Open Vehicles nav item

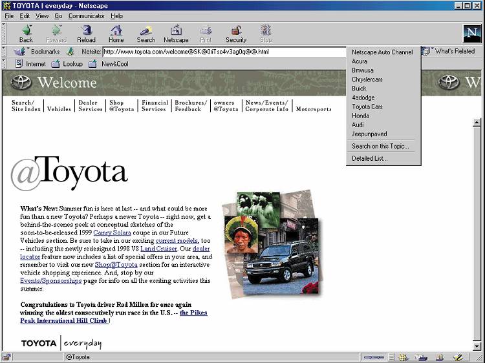tap(59, 109)
